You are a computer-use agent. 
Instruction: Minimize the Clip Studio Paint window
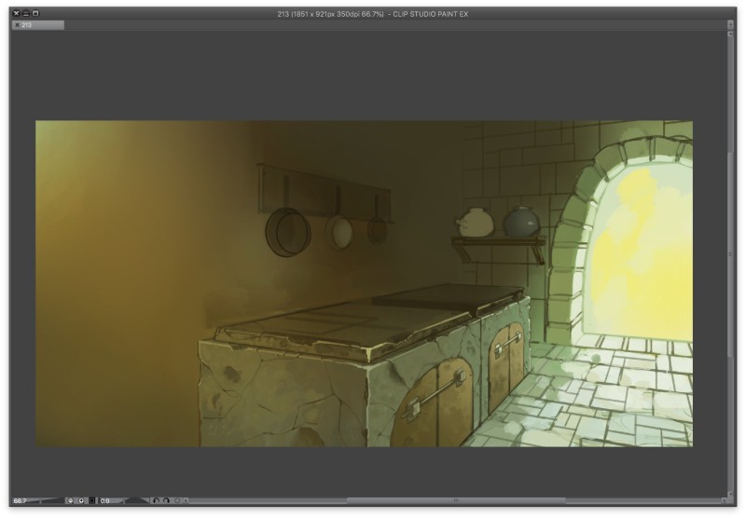[x=26, y=14]
